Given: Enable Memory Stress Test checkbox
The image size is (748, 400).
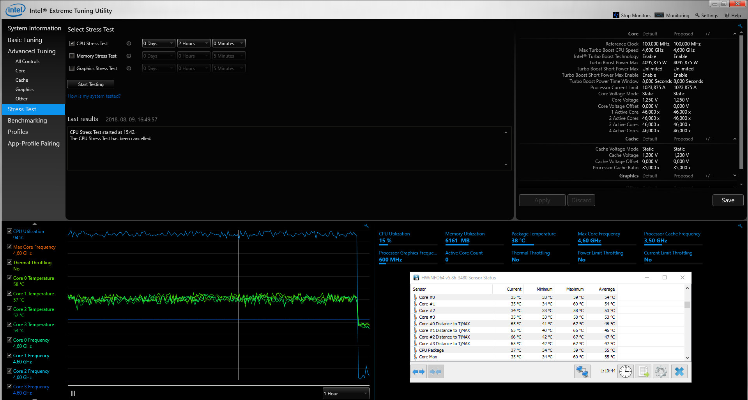Looking at the screenshot, I should point(72,56).
